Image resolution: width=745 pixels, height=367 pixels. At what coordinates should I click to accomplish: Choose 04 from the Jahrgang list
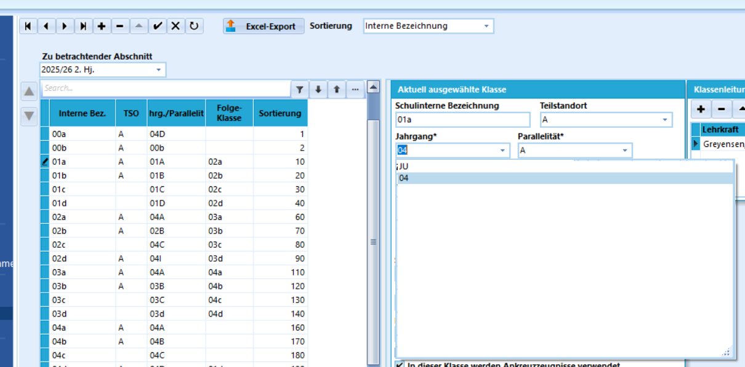point(565,178)
